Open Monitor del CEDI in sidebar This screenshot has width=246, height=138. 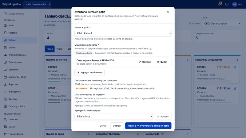[x=19, y=77]
